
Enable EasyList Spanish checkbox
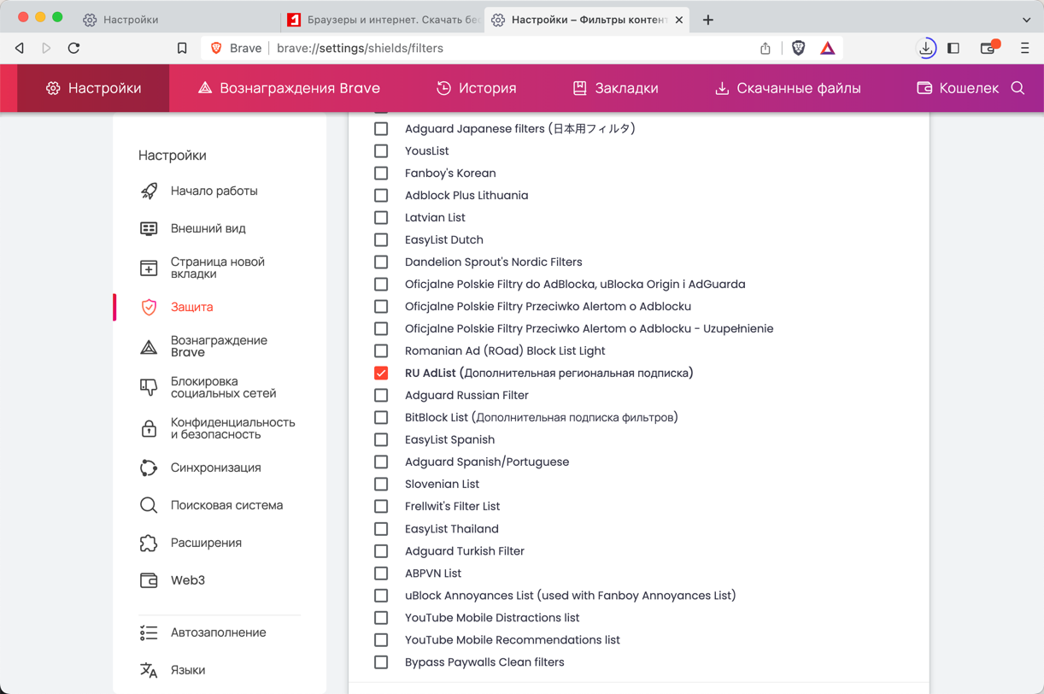(x=381, y=440)
